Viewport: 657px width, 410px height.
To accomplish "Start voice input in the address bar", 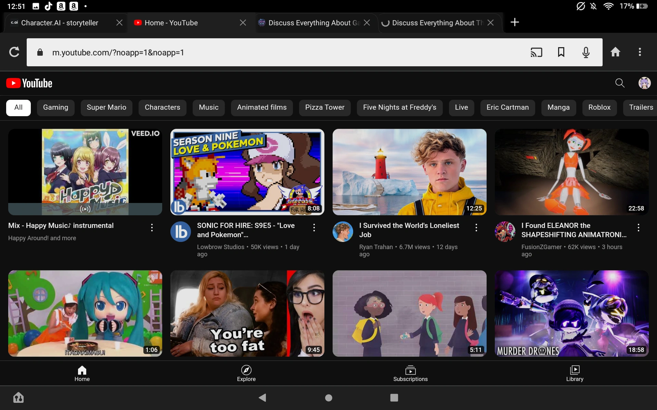I will (x=586, y=52).
